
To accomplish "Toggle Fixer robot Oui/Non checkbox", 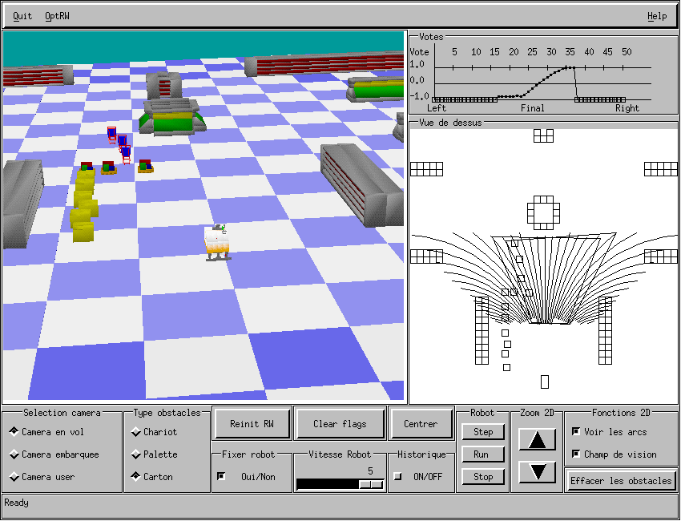I will [x=222, y=477].
